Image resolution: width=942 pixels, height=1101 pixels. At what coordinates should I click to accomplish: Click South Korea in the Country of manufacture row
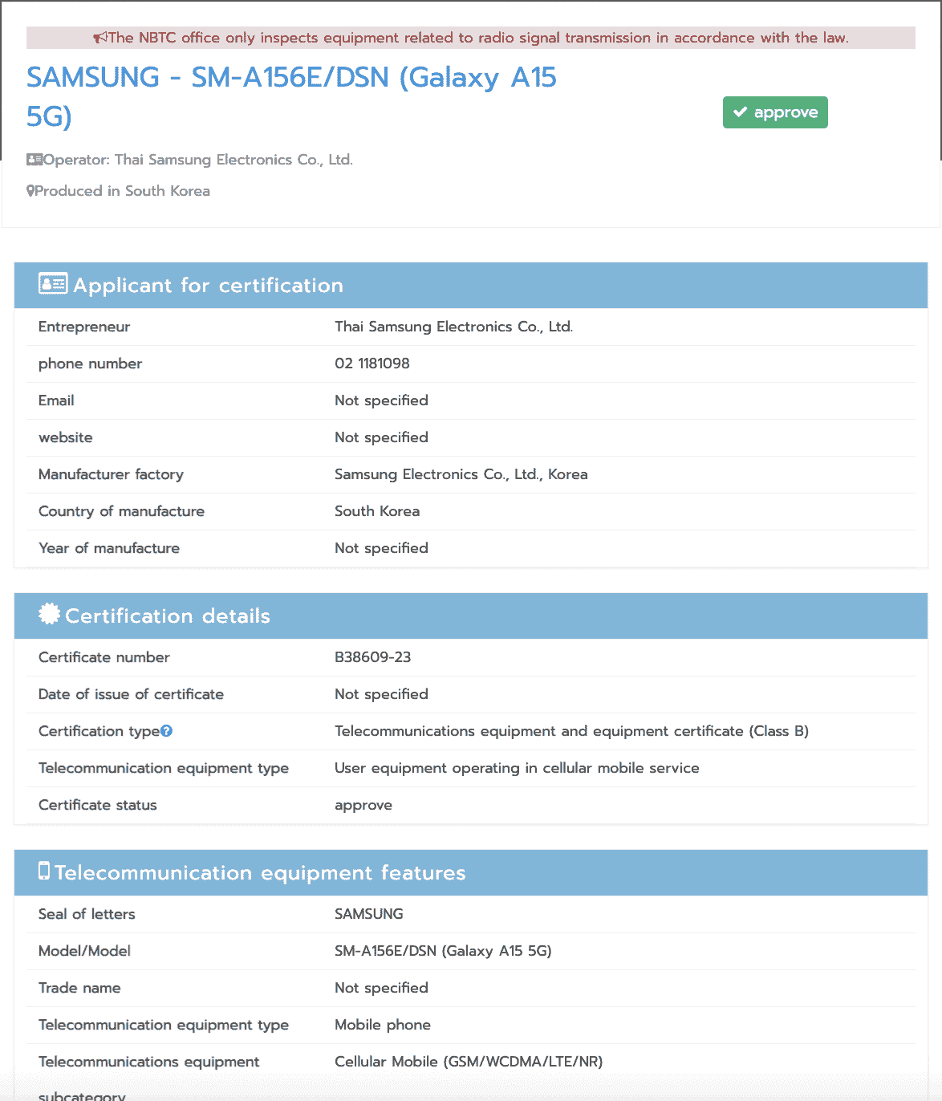pyautogui.click(x=377, y=511)
